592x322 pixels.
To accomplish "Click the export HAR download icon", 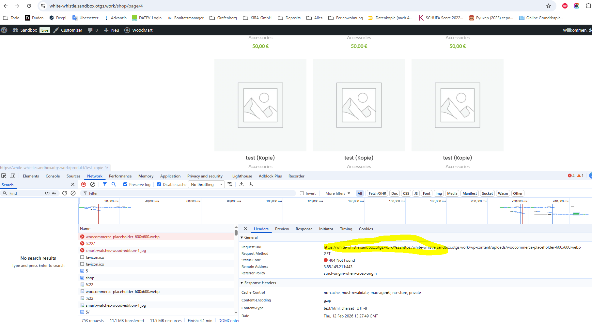I will (251, 184).
